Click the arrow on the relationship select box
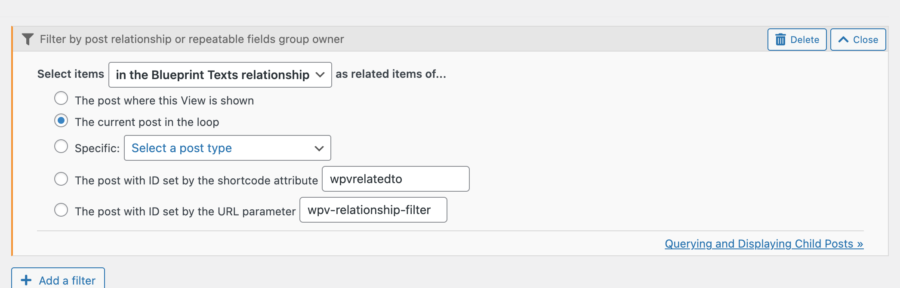 [x=320, y=75]
